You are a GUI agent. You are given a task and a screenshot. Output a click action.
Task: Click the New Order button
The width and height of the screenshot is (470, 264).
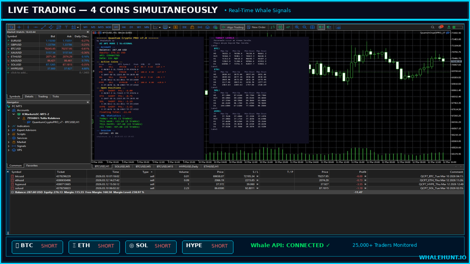[x=257, y=27]
